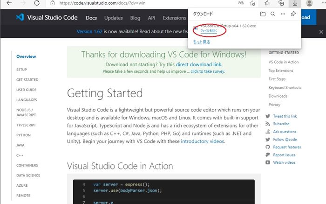Open the browser profile avatar
Image resolution: width=326 pixels, height=204 pixels.
coord(309,3)
